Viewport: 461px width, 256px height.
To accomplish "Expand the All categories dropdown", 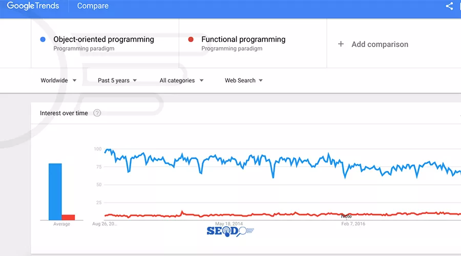I will [181, 80].
